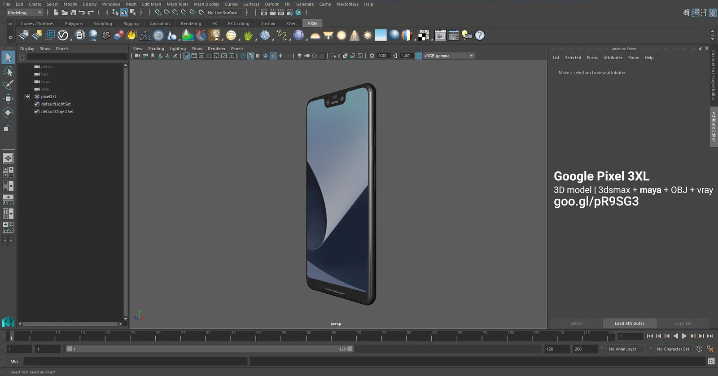This screenshot has height=376, width=718.
Task: Switch to the Rendering shelf tab
Action: coord(191,23)
